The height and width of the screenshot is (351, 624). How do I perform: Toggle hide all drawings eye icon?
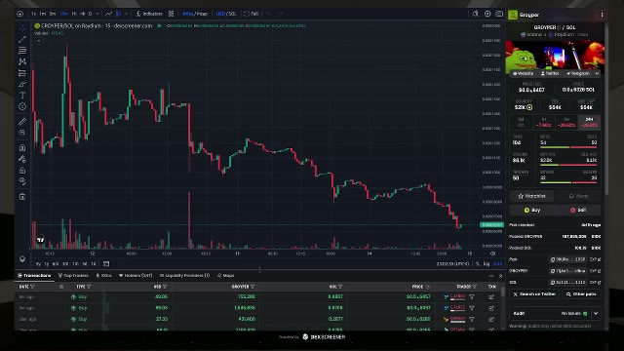22,181
